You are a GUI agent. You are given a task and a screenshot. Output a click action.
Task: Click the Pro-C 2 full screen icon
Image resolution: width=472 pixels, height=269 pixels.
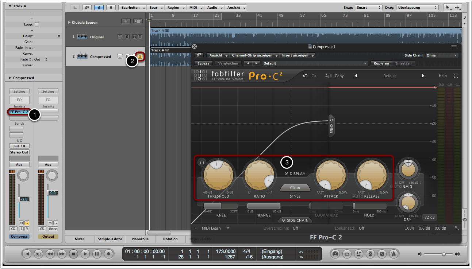click(456, 76)
